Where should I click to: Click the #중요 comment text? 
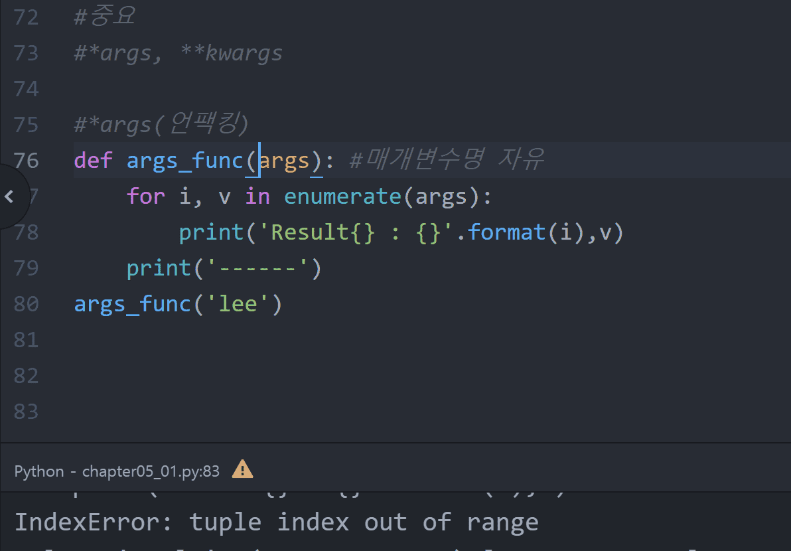tap(105, 17)
